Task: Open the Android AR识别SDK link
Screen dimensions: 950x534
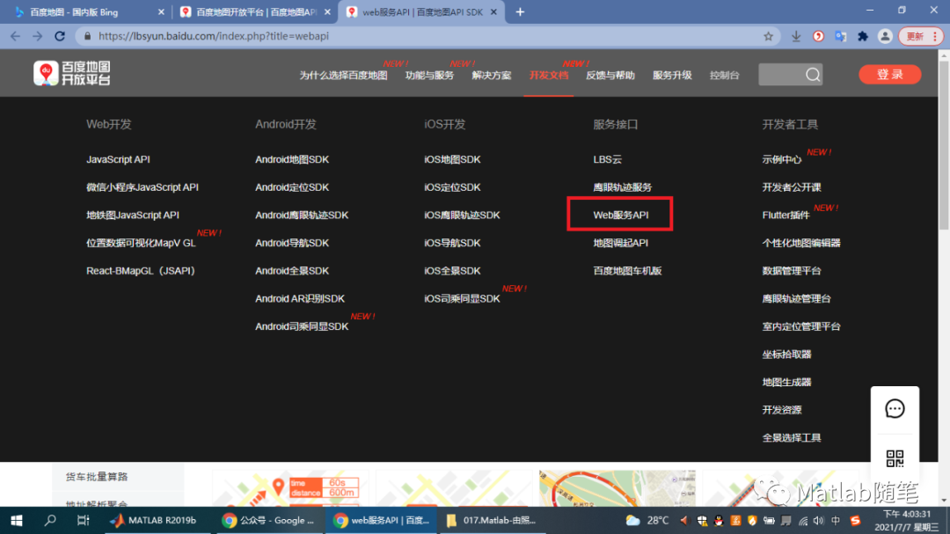Action: coord(300,299)
